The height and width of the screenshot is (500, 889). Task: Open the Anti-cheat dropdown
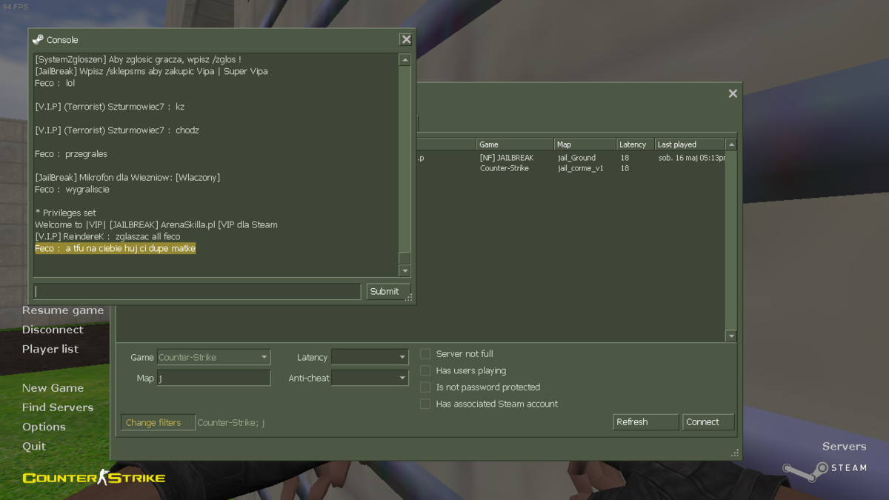[370, 378]
